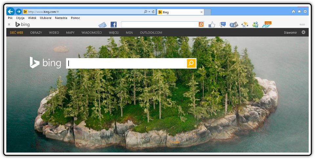This screenshot has height=159, width=315.
Task: Close the Bing tab
Action: 201,12
